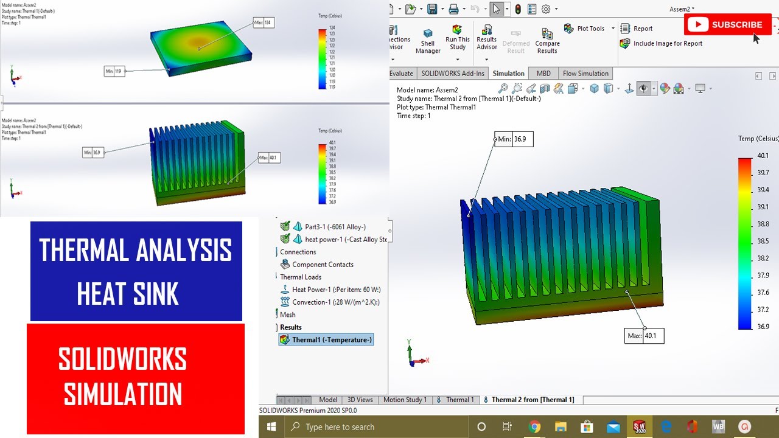Open the Dynamic Annotation Views tool
This screenshot has height=438, width=779.
558,89
